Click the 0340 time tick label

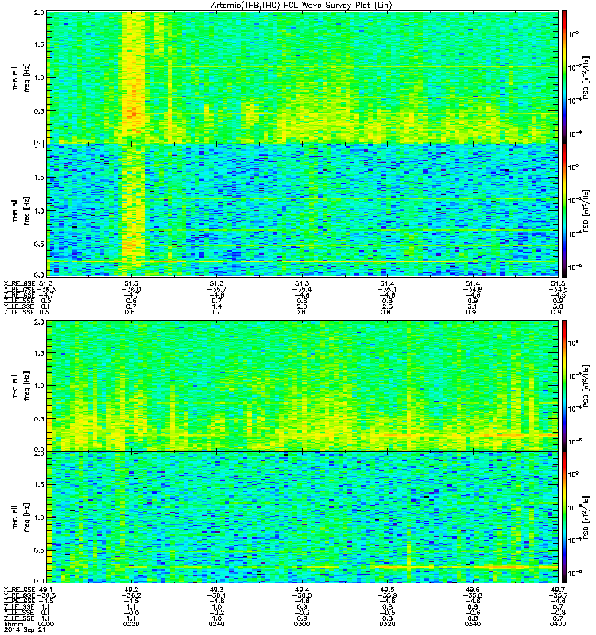pos(473,624)
